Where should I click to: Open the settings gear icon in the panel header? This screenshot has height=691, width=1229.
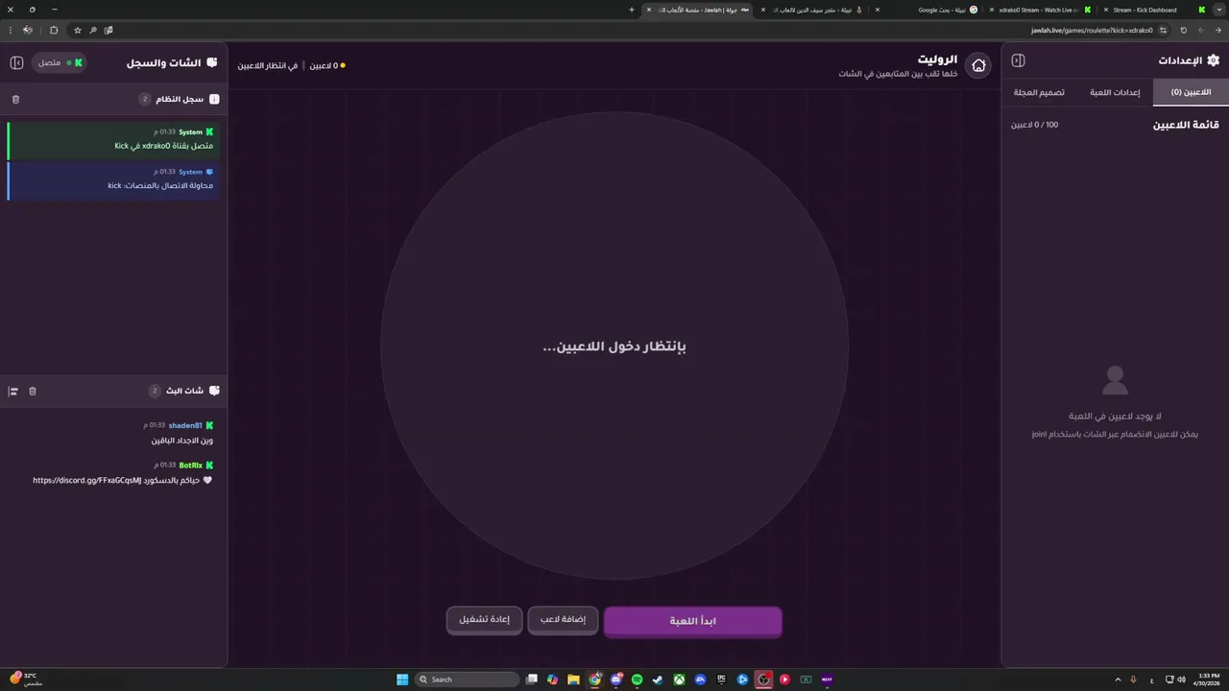[x=1214, y=60]
